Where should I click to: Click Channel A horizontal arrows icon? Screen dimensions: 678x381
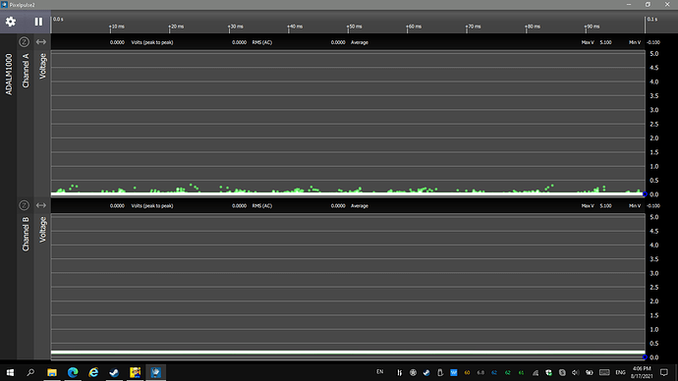[41, 42]
